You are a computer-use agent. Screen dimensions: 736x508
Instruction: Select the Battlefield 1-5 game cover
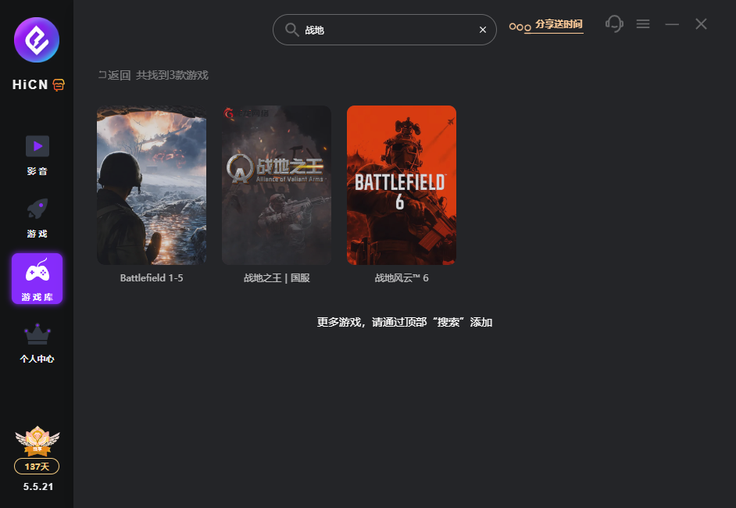click(x=152, y=185)
